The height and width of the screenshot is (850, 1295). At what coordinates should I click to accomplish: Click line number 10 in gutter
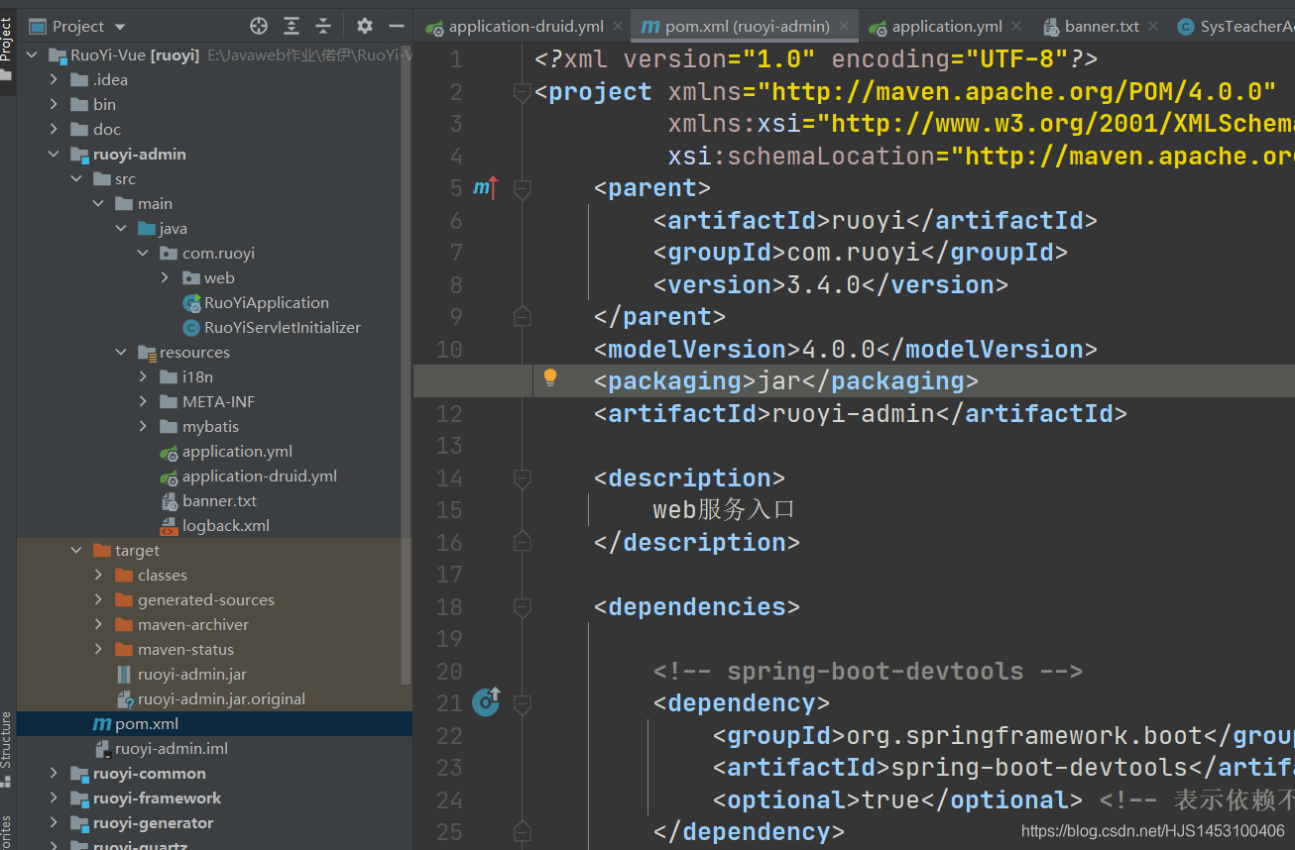pyautogui.click(x=449, y=349)
